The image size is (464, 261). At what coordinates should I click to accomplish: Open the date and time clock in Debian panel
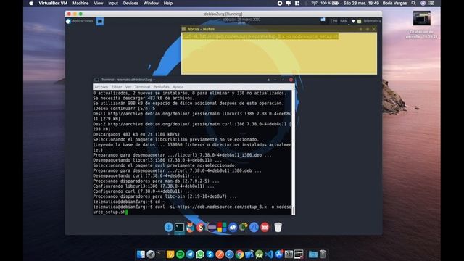click(241, 21)
